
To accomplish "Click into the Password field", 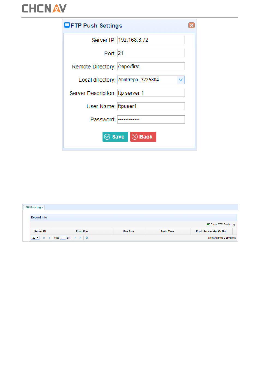I will [x=151, y=119].
